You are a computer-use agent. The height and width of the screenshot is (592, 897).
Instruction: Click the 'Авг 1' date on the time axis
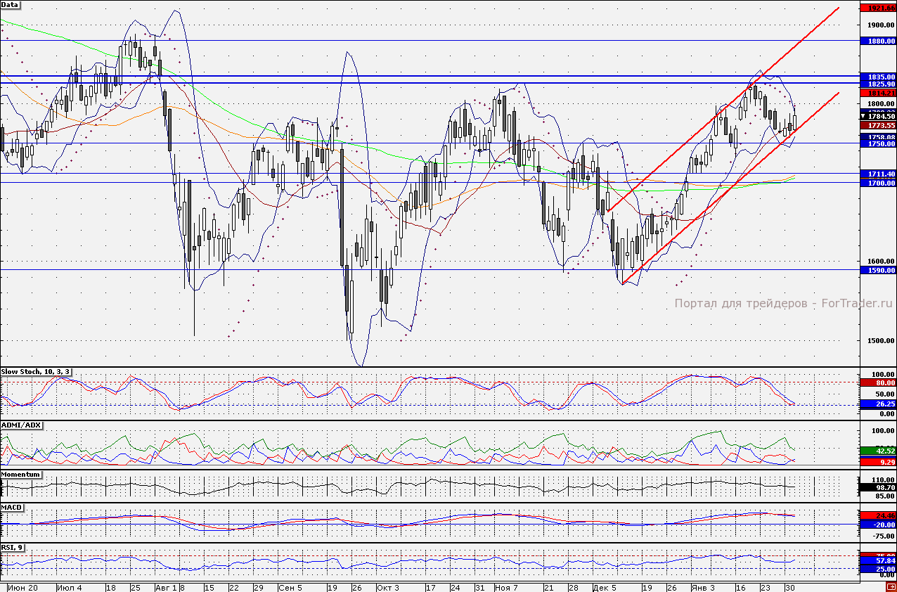pyautogui.click(x=166, y=586)
